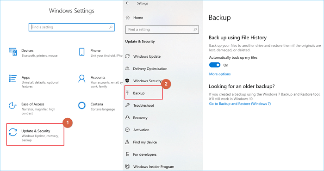324x171 pixels.
Task: Click the Ease of Access icon
Action: (x=12, y=105)
